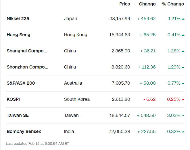
Task: Open the S&P/ASX 200 index
Action: [x=21, y=83]
